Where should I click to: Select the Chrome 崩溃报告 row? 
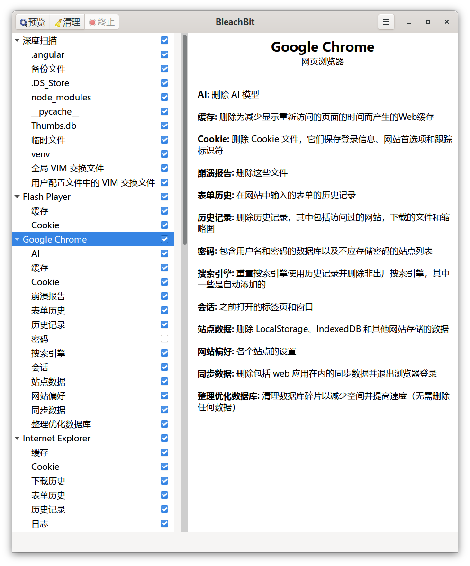[93, 296]
